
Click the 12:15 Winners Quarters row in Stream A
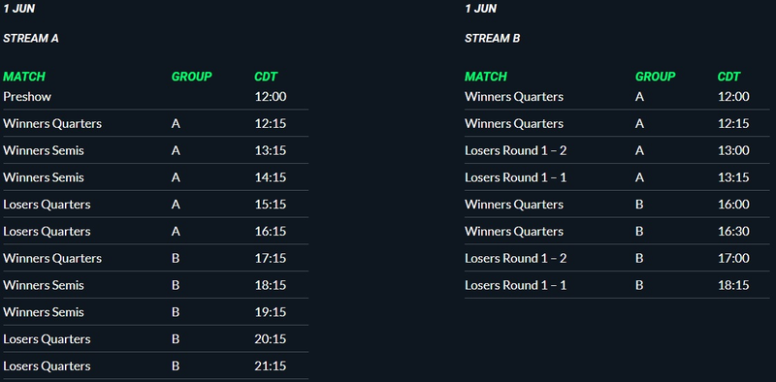click(x=155, y=123)
